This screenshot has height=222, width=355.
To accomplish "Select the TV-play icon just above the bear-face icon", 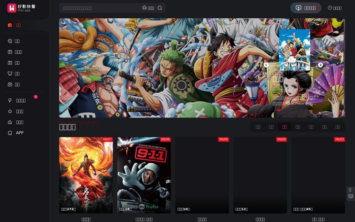I will point(10,63).
